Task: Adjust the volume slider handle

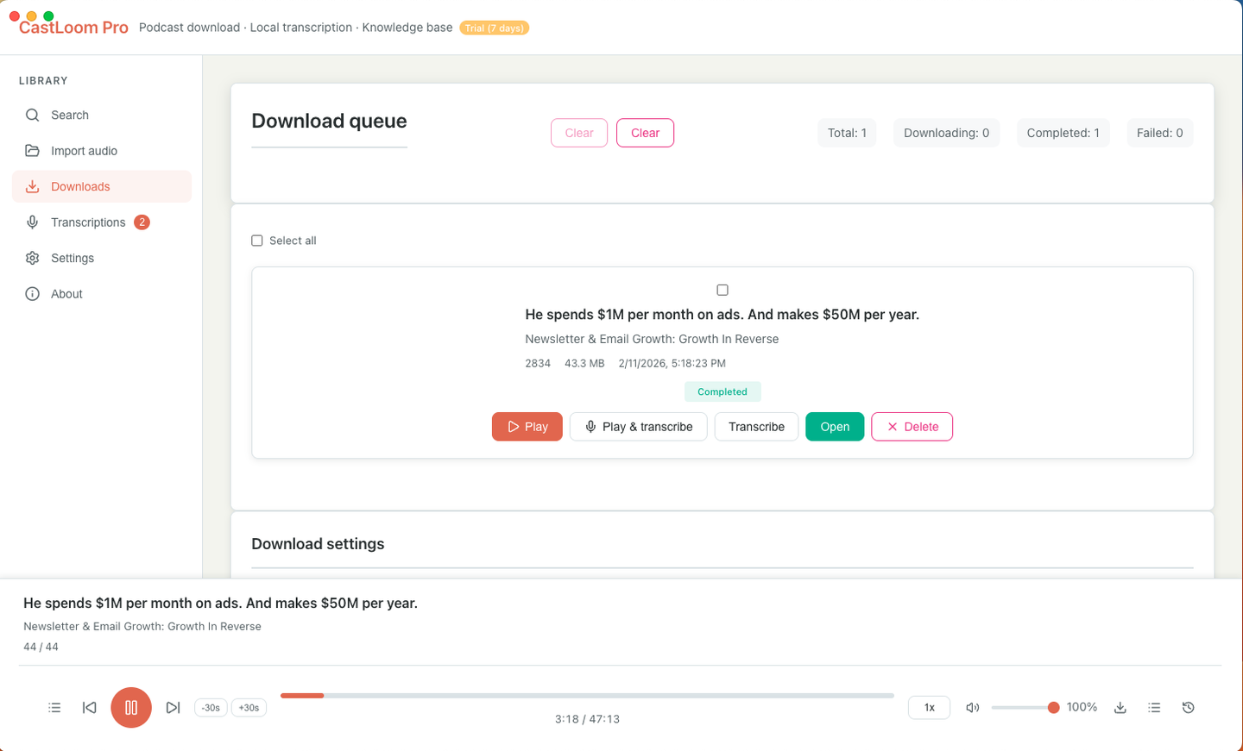Action: click(1053, 708)
